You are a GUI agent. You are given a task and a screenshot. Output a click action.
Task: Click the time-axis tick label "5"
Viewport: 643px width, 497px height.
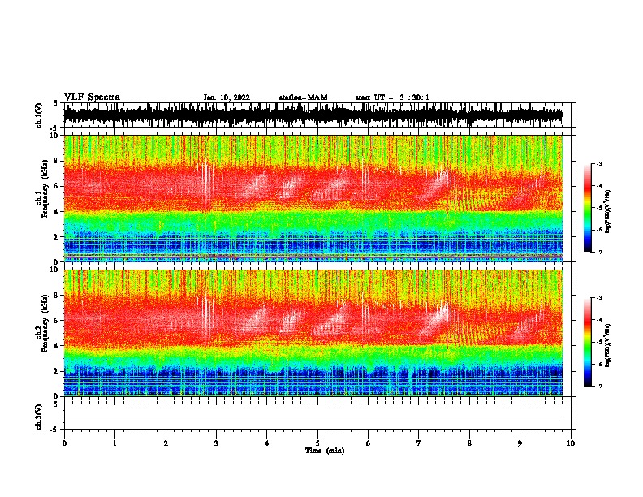(317, 443)
